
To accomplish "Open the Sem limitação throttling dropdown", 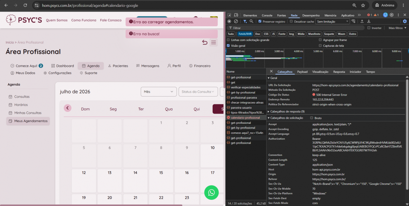I will click(332, 21).
